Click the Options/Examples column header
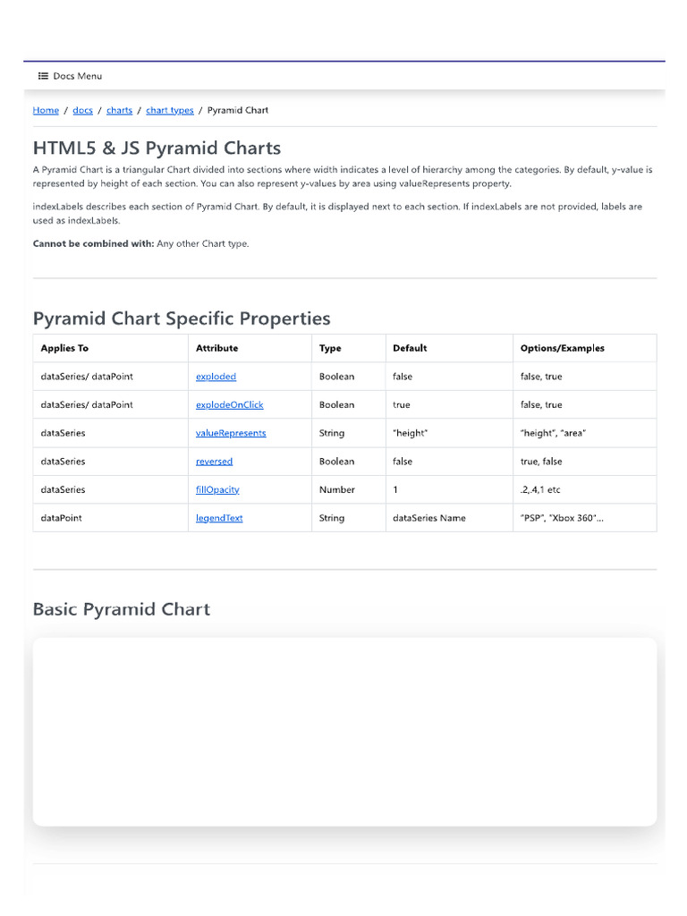The image size is (687, 916). (562, 348)
